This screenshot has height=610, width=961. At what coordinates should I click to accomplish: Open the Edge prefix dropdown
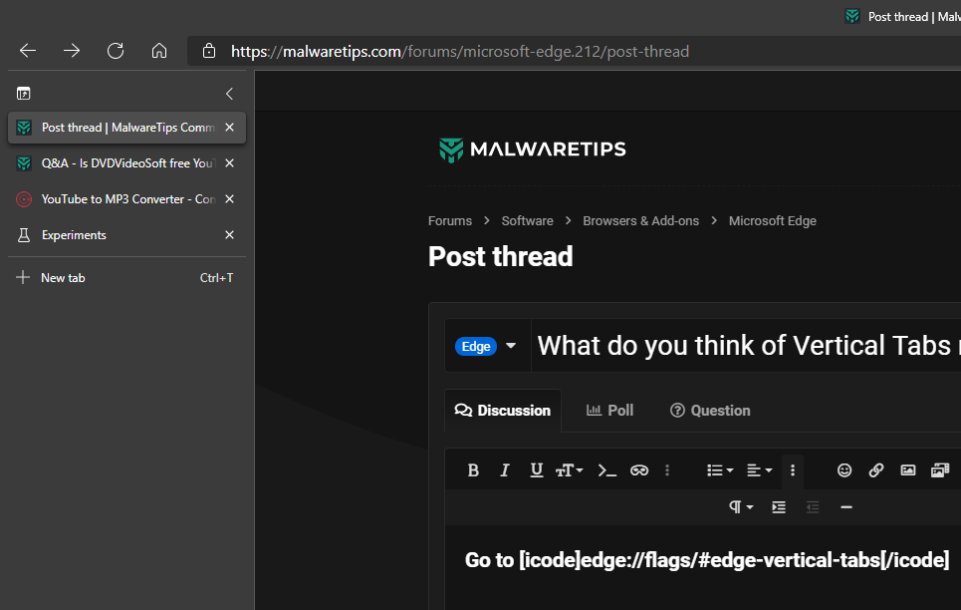(x=486, y=346)
